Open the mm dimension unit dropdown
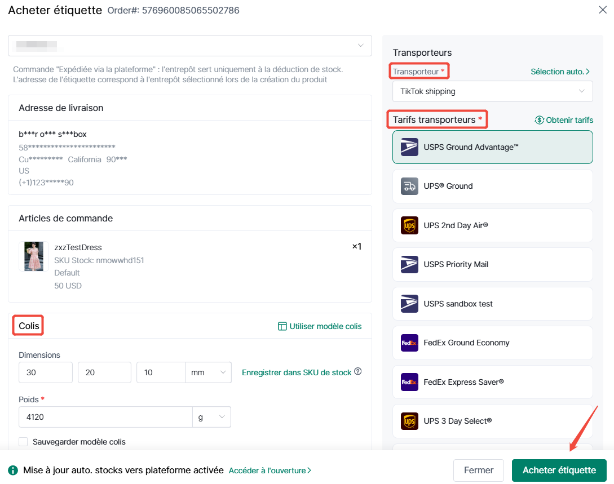 (x=208, y=372)
